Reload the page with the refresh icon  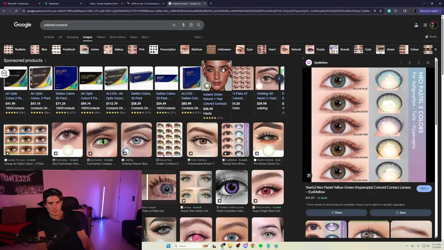[16, 11]
